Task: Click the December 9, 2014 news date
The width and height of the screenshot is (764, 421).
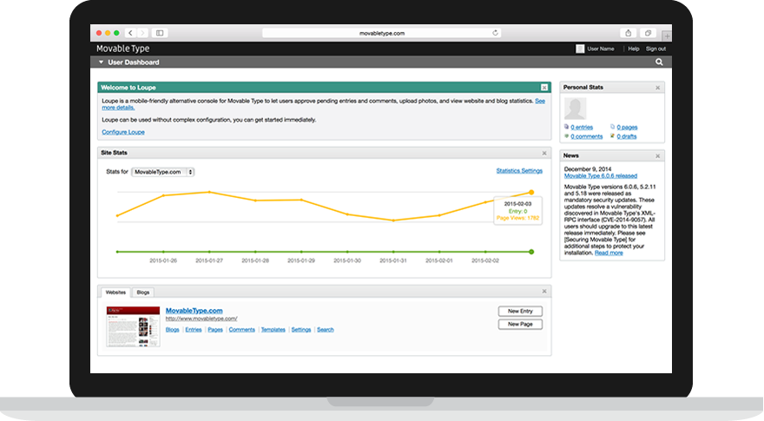Action: tap(588, 169)
